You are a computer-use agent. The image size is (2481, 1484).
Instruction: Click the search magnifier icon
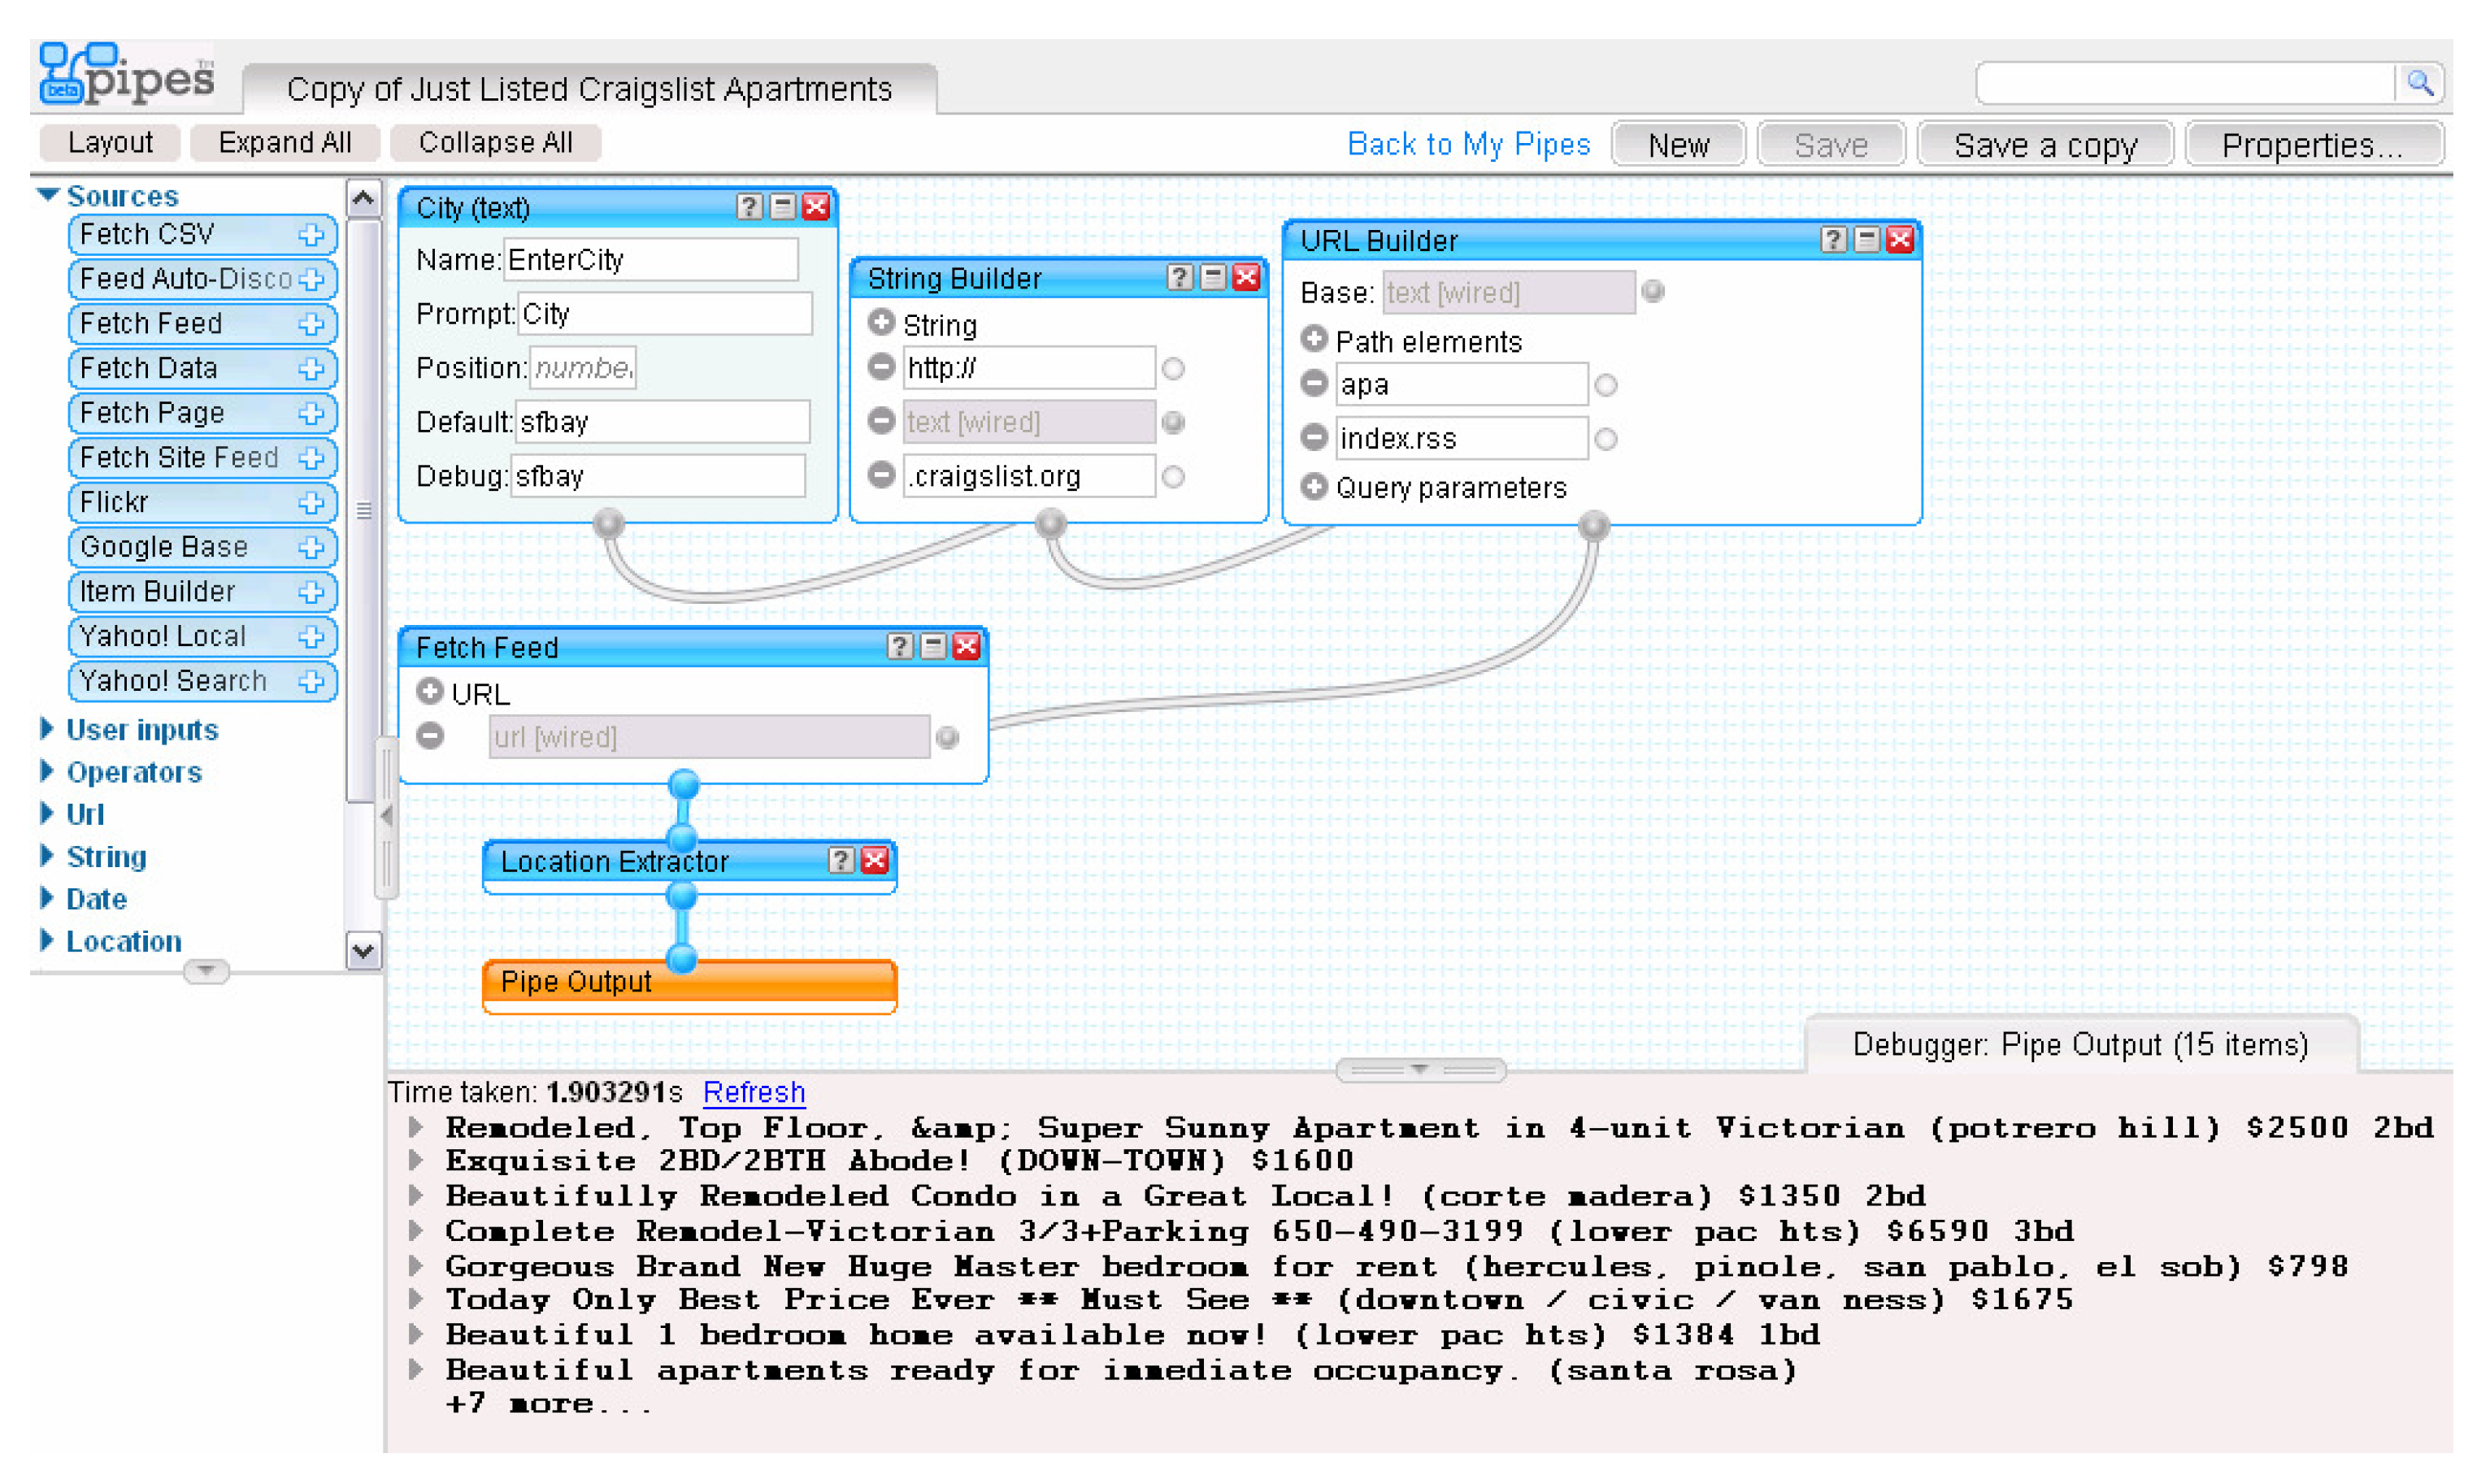(x=2419, y=83)
